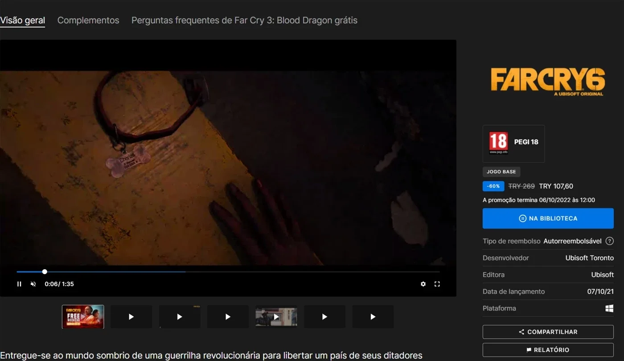Click the PEGI 18 rating badge

(513, 144)
